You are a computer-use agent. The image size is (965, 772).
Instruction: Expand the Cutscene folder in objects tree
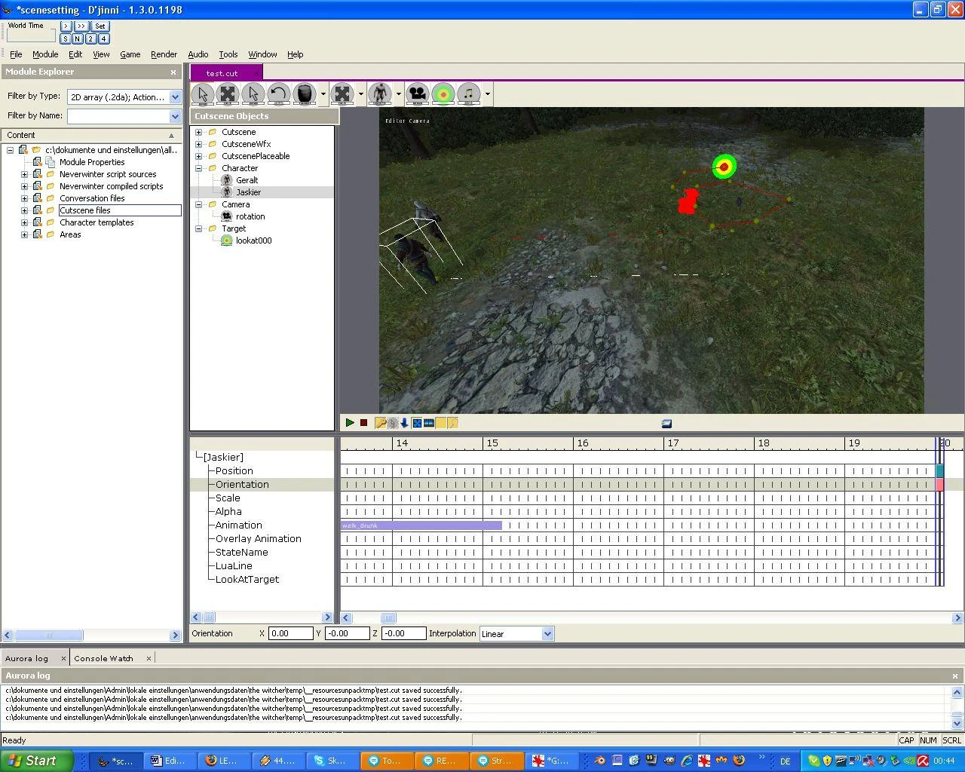(199, 132)
